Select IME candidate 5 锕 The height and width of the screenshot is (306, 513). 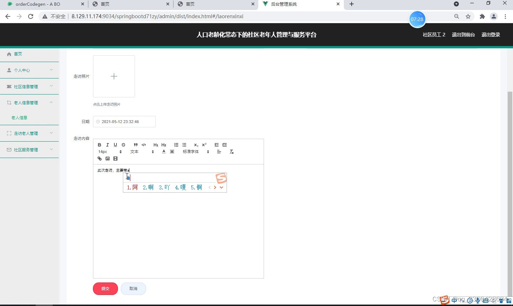pyautogui.click(x=196, y=187)
